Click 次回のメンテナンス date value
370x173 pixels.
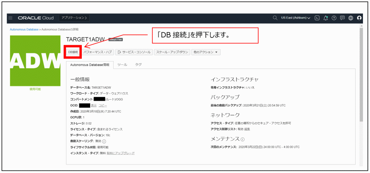269,147
